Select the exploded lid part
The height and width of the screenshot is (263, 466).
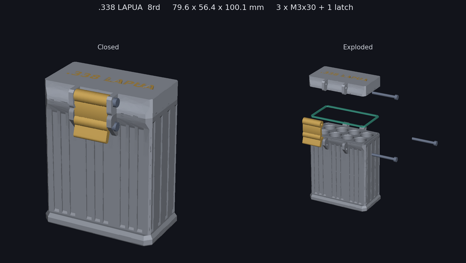[x=344, y=81]
